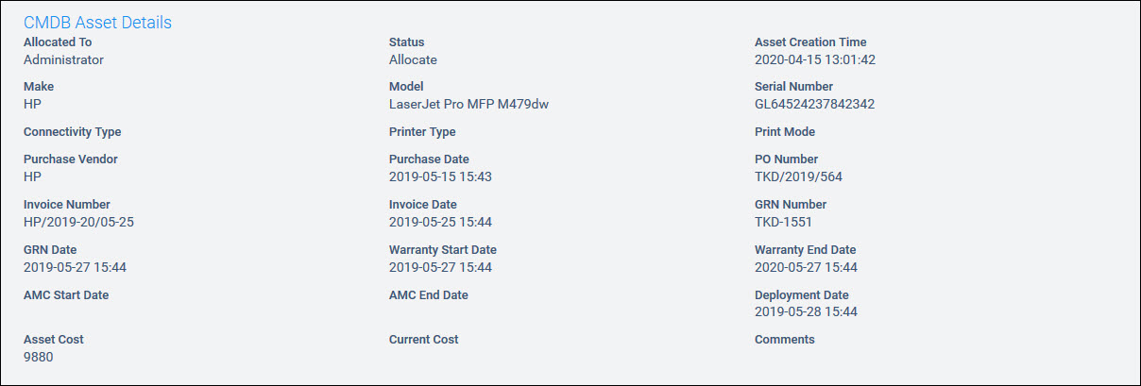Click the Printer Type label

pyautogui.click(x=422, y=132)
